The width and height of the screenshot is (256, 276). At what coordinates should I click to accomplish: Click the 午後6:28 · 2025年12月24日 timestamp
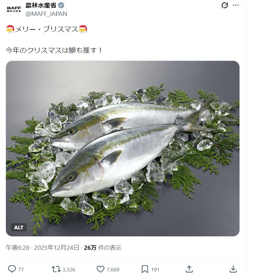[x=42, y=248]
